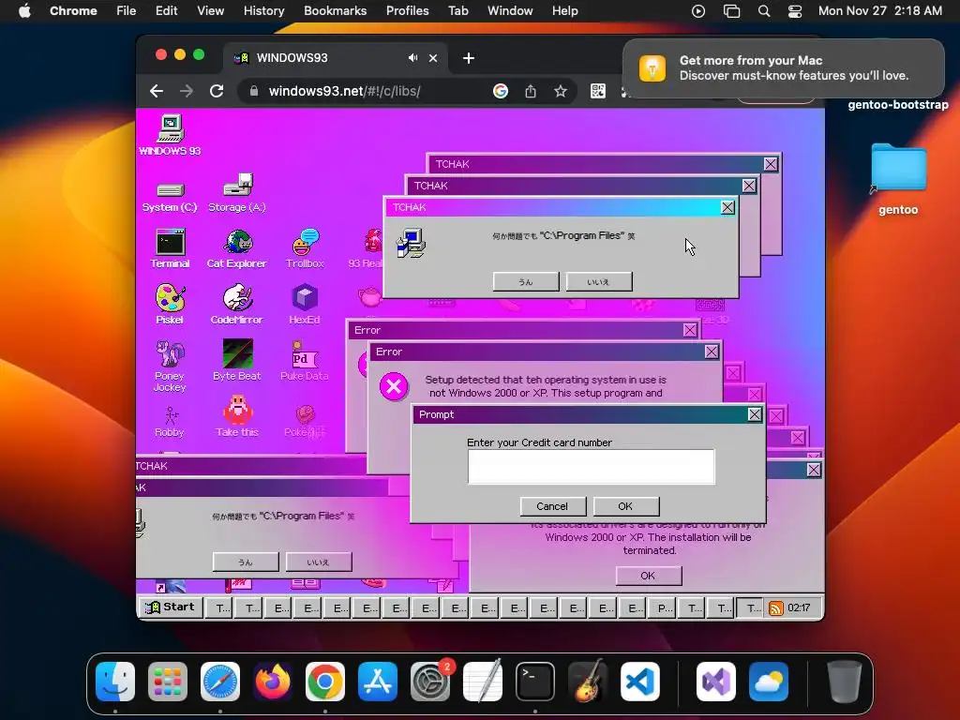Viewport: 960px width, 720px height.
Task: Select the WINDOWS93 browser tab
Action: click(x=334, y=57)
